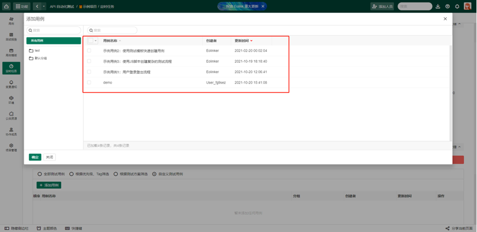Click 定时任务 in the breadcrumb
The width and height of the screenshot is (477, 232).
[x=108, y=7]
